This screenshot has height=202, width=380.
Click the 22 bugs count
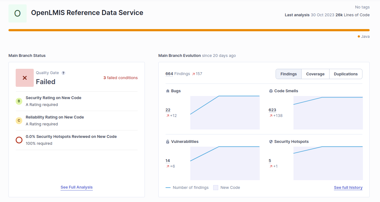pyautogui.click(x=168, y=110)
